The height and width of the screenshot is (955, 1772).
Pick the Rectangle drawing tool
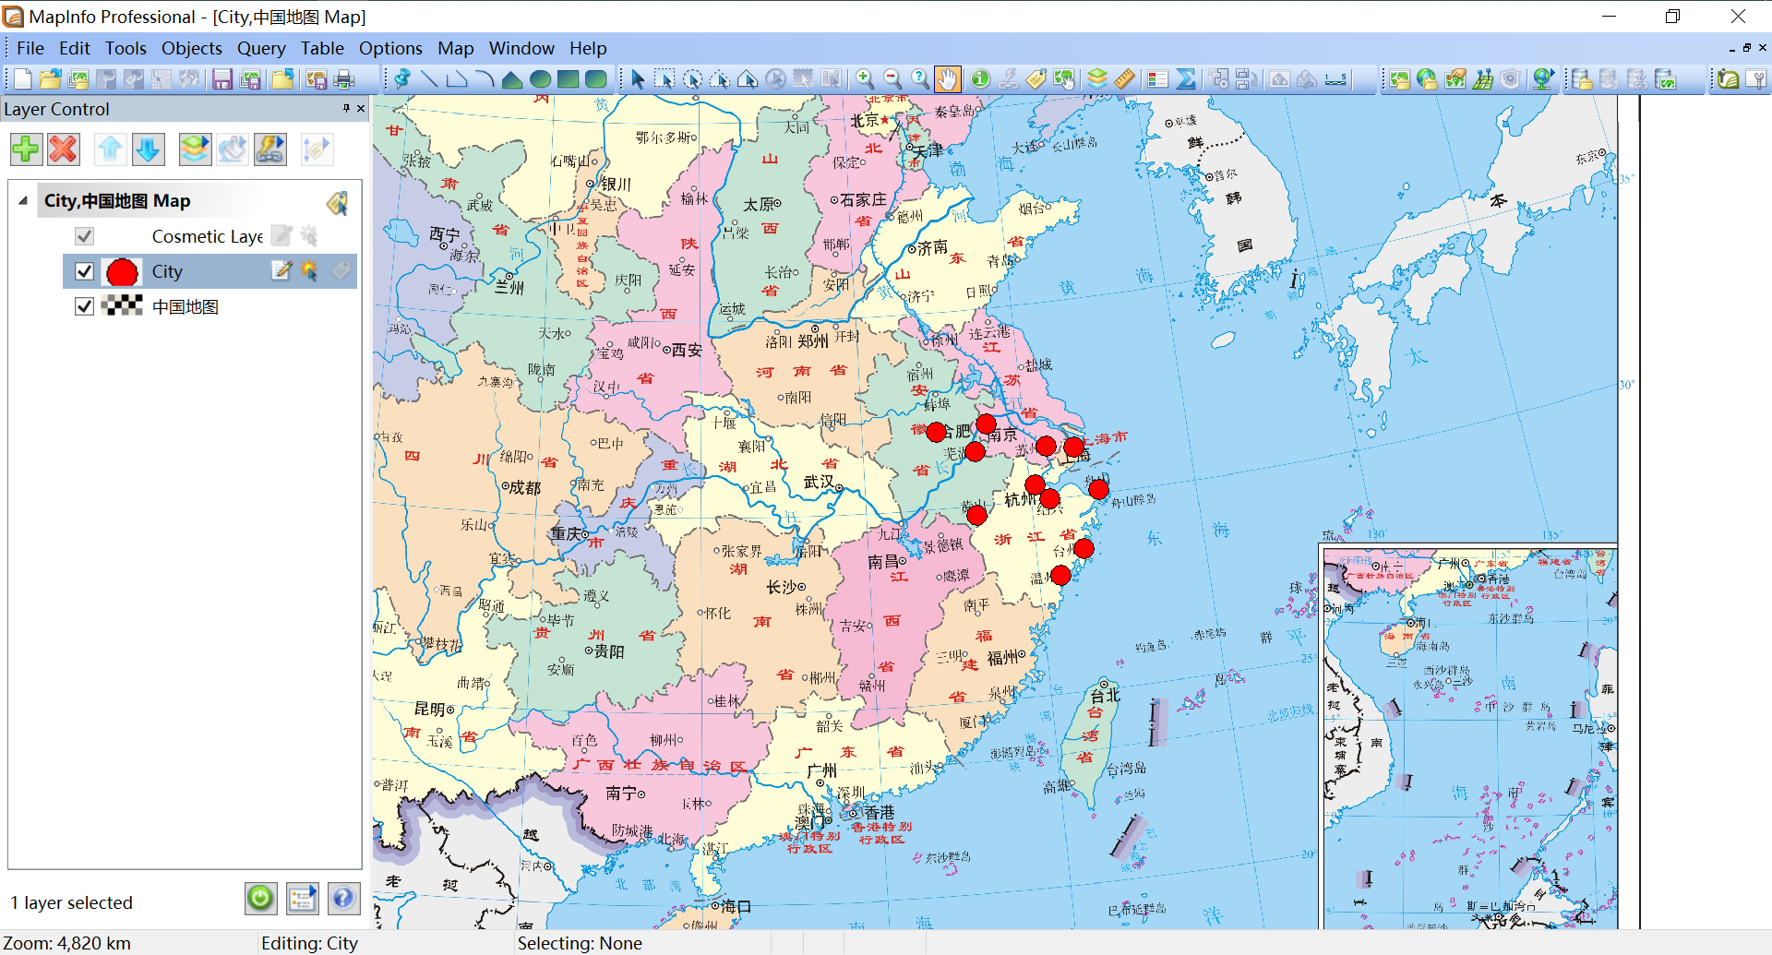pos(569,79)
